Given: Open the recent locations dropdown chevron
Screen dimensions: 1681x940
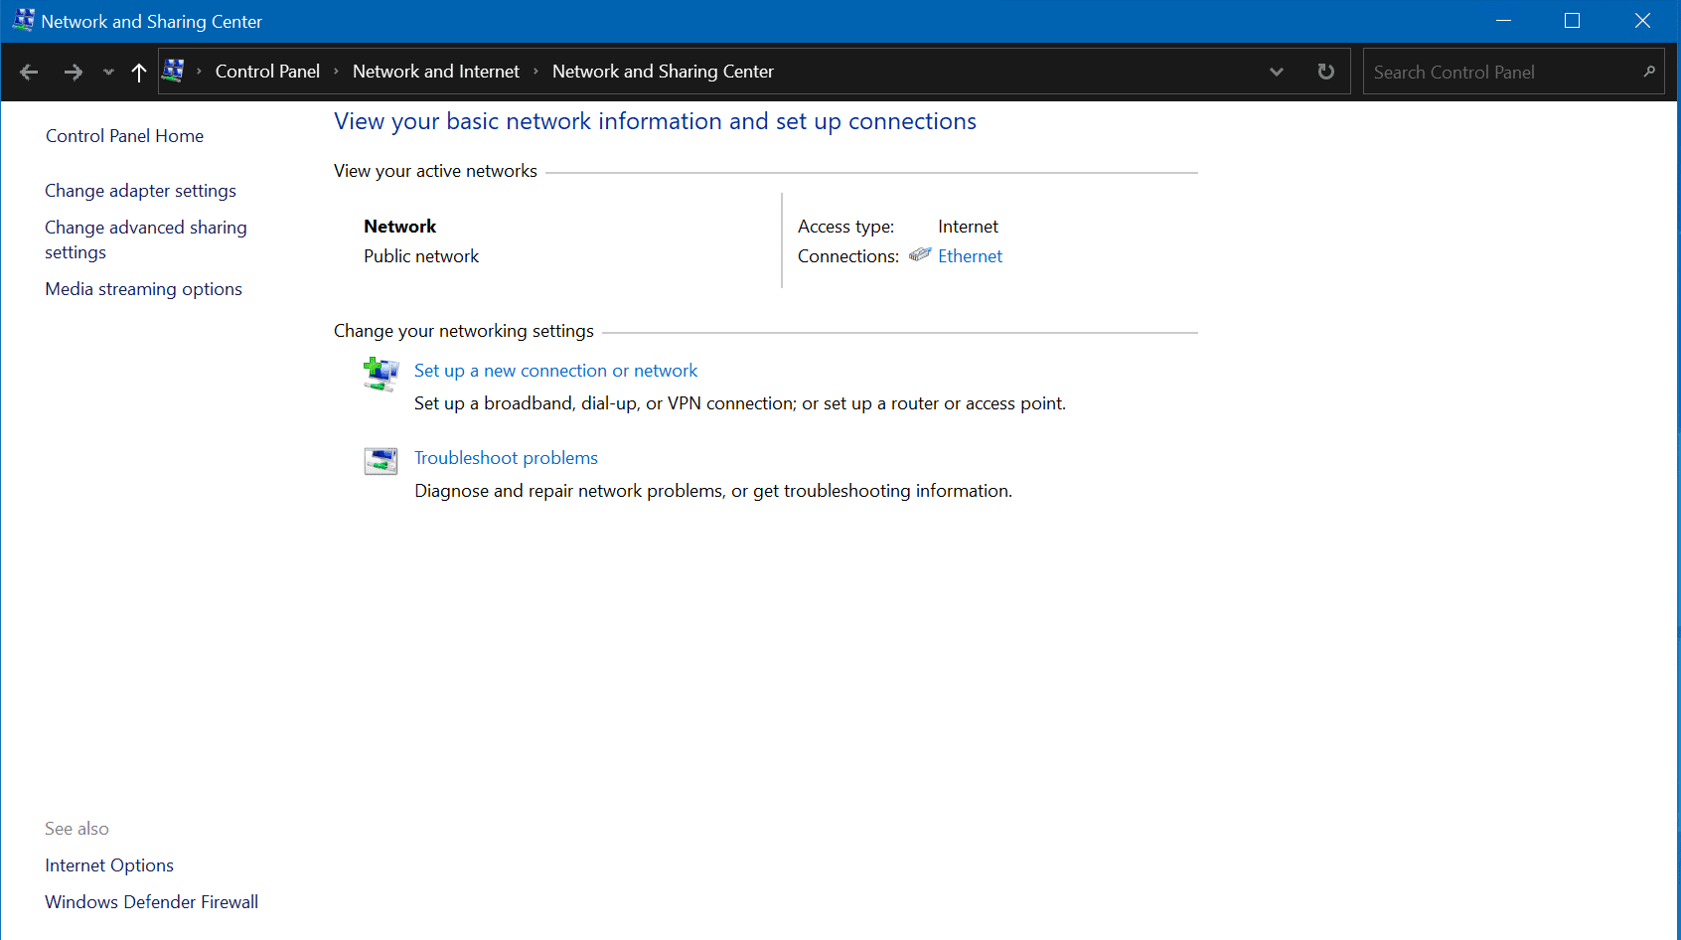Looking at the screenshot, I should 107,72.
